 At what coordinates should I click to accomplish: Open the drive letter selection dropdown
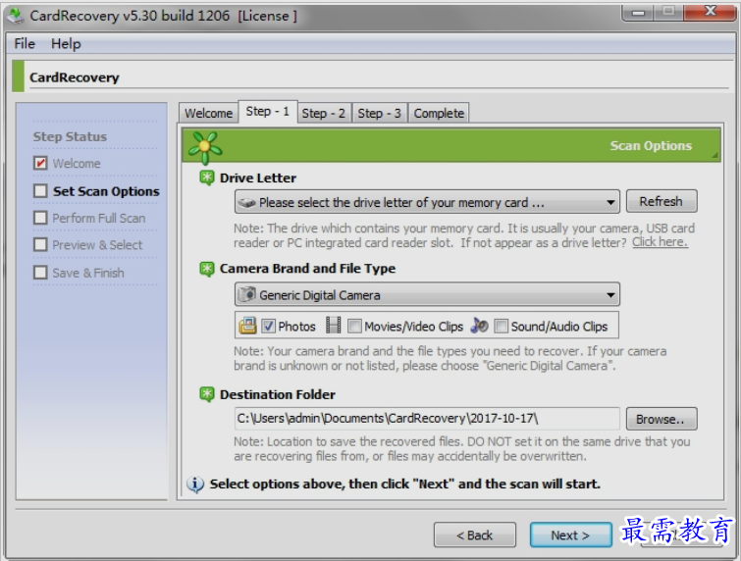(427, 203)
